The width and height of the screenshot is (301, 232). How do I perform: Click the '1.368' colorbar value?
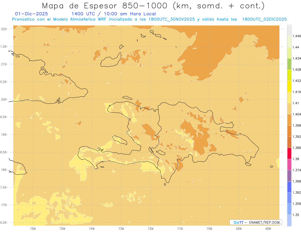tap(297, 181)
